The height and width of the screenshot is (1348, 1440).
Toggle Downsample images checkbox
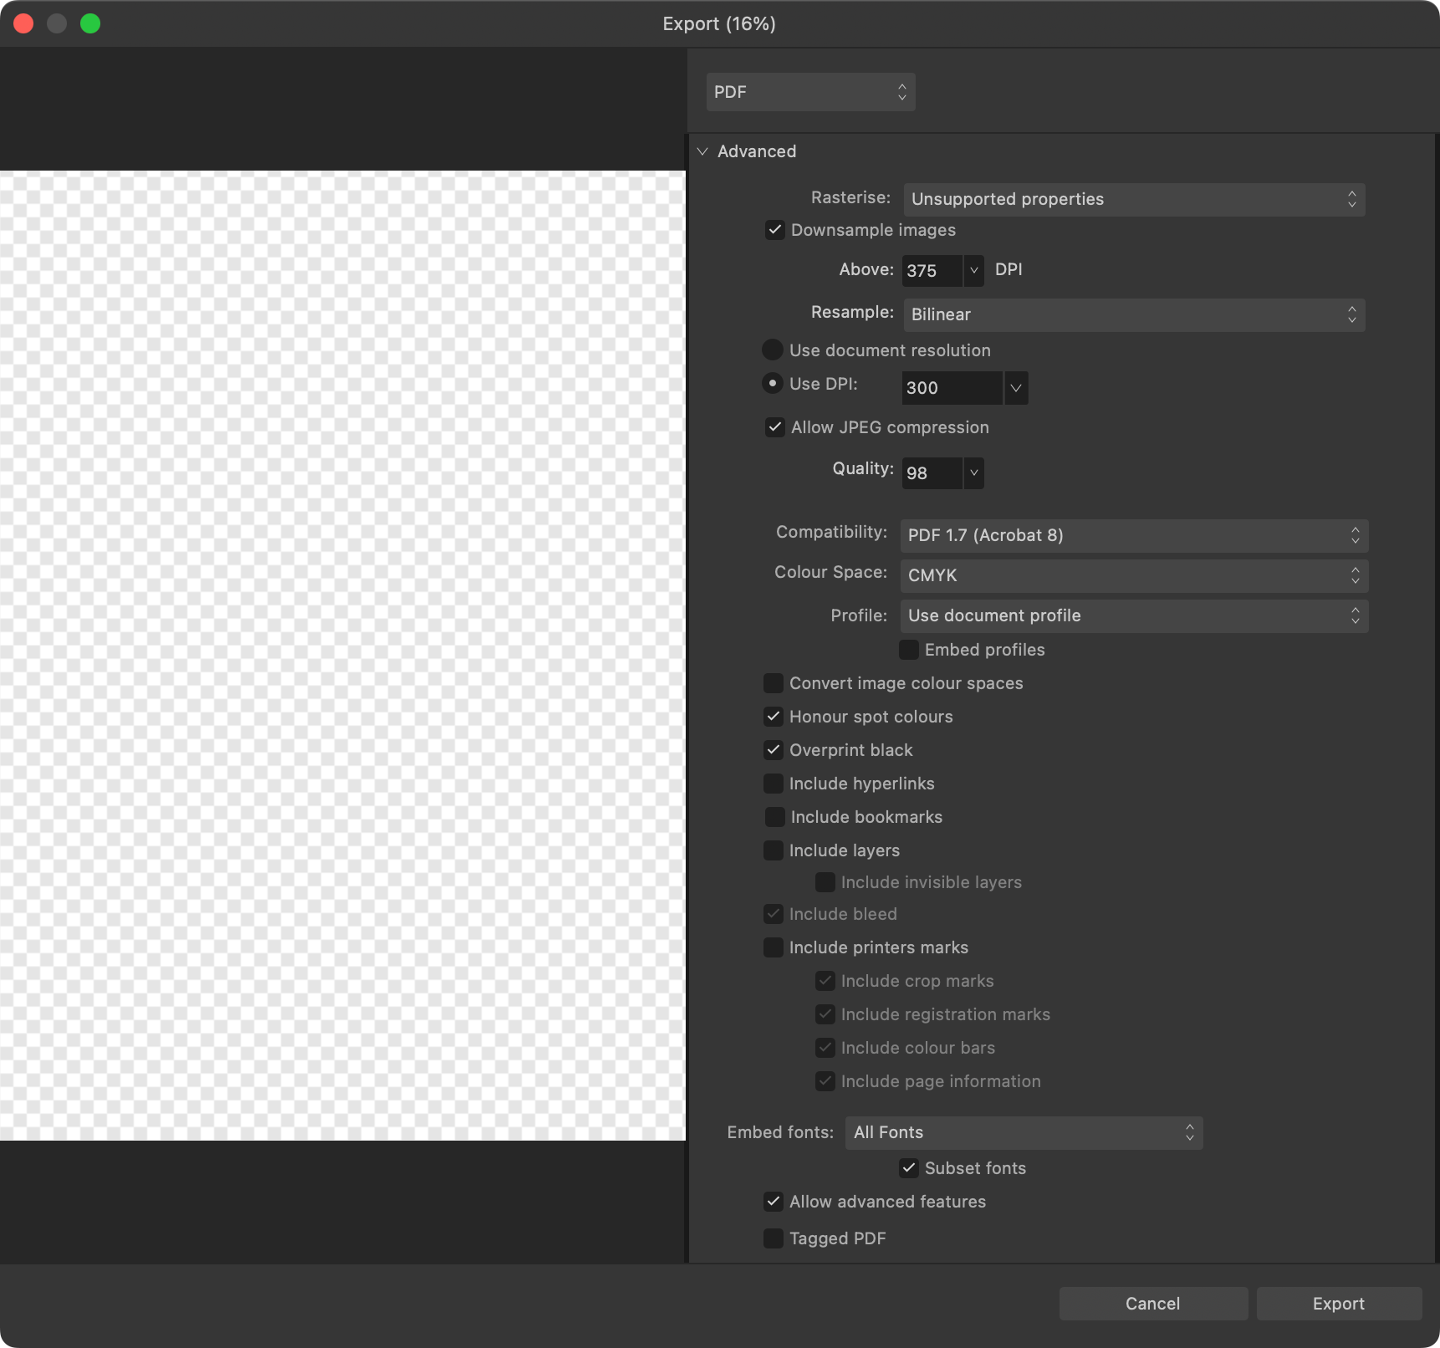[x=775, y=230]
